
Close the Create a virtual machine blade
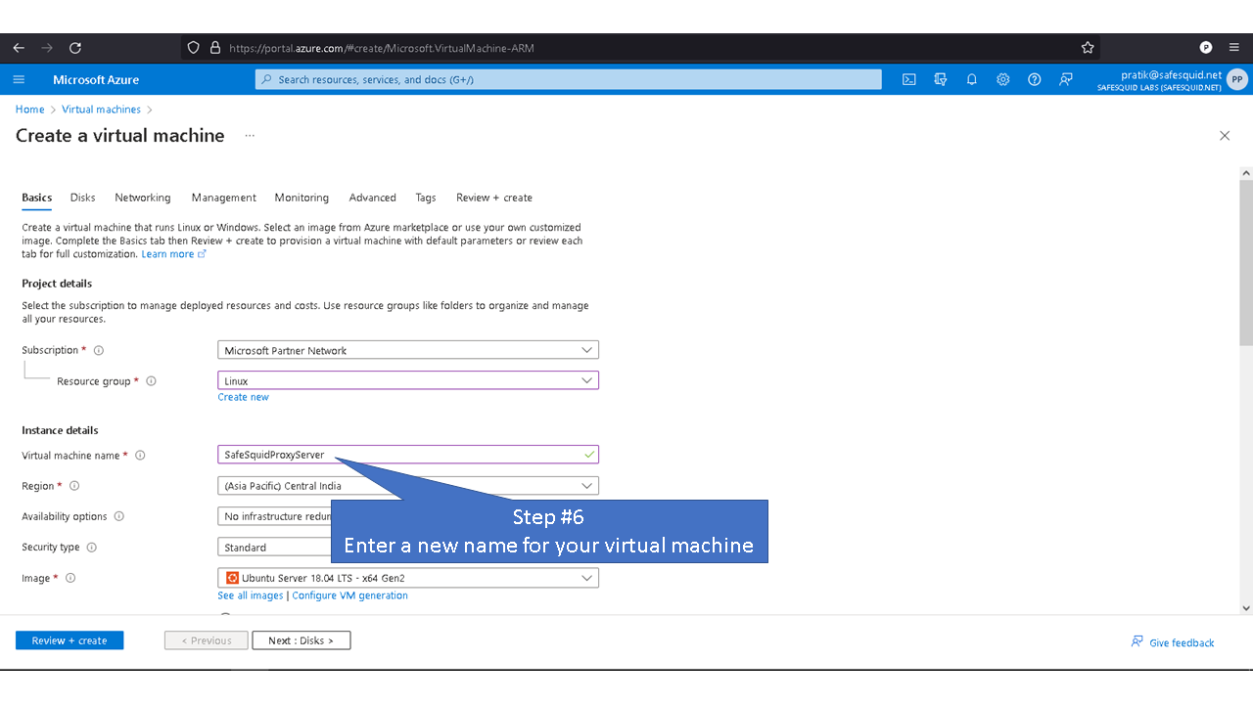point(1225,136)
